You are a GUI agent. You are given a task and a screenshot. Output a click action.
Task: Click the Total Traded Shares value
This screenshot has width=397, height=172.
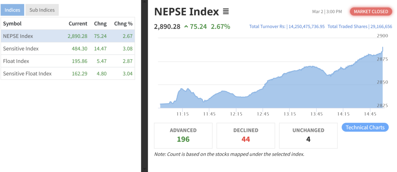pyautogui.click(x=381, y=26)
